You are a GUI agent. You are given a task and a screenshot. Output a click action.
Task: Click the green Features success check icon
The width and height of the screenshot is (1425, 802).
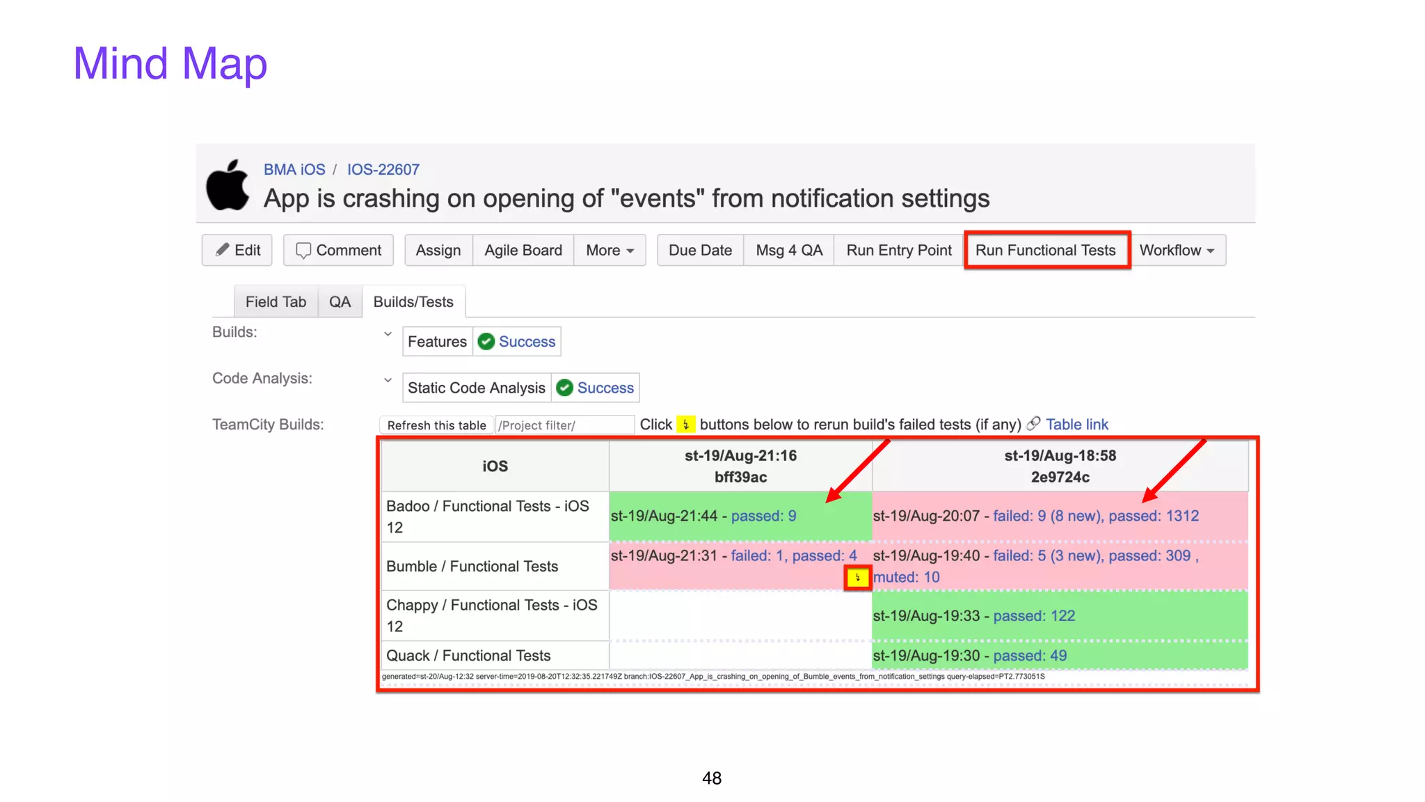click(x=486, y=341)
